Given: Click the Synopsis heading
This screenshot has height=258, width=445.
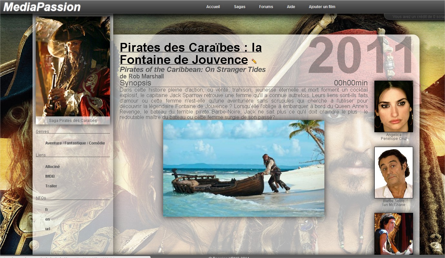Looking at the screenshot, I should (x=135, y=83).
